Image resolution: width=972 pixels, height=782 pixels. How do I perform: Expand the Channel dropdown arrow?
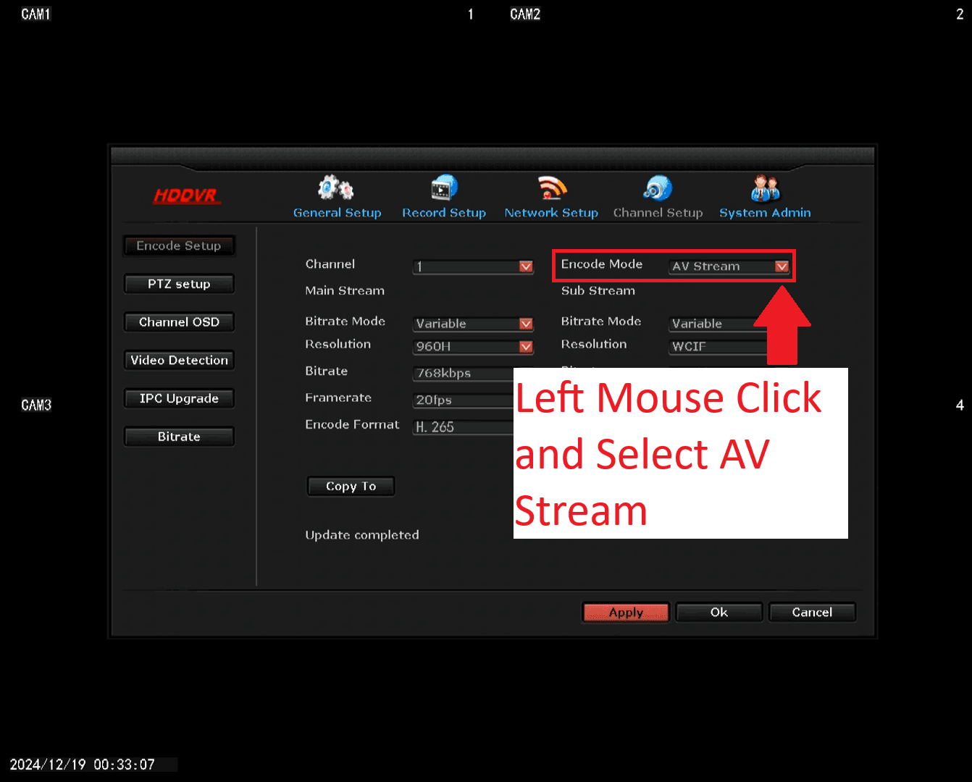click(x=526, y=266)
